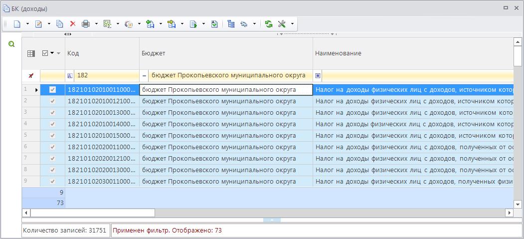Sort by the Бюджет column header

tap(226, 53)
